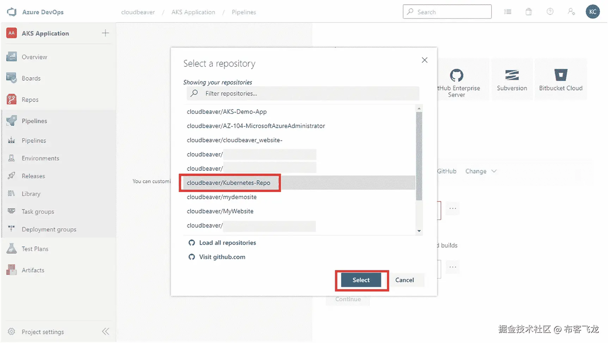This screenshot has height=343, width=608.
Task: Click the Azure DevOps logo icon
Action: (12, 12)
